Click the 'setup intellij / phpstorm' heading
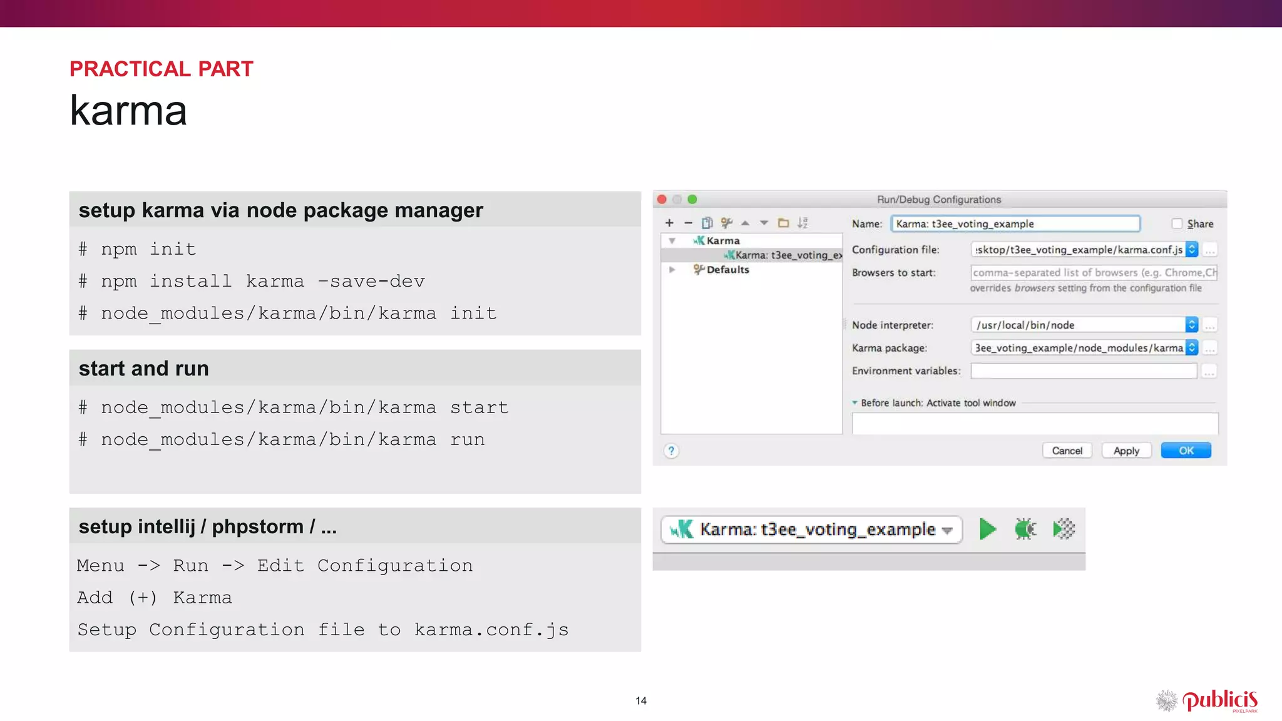Viewport: 1282px width, 721px height. click(208, 527)
